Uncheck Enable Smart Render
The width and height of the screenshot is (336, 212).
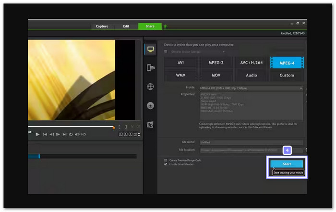point(166,164)
